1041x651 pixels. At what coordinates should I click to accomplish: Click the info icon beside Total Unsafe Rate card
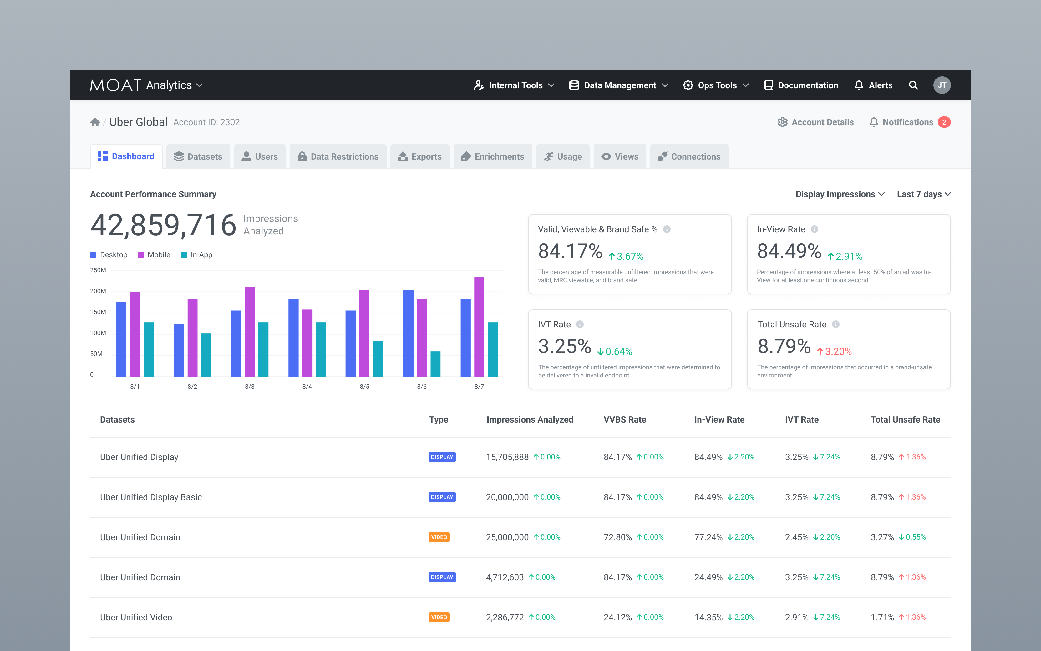click(x=835, y=324)
